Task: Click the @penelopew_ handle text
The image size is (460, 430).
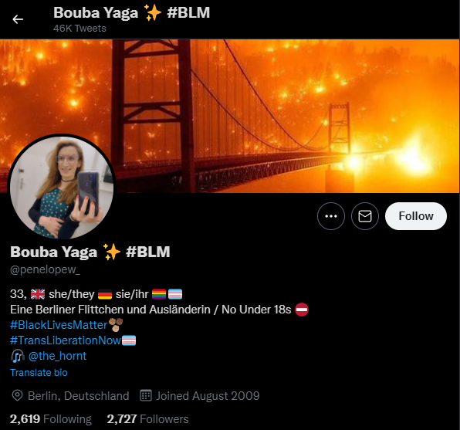Action: pyautogui.click(x=45, y=269)
